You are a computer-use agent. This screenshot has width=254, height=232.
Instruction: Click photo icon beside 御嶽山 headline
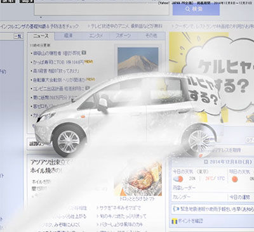[x=84, y=53]
